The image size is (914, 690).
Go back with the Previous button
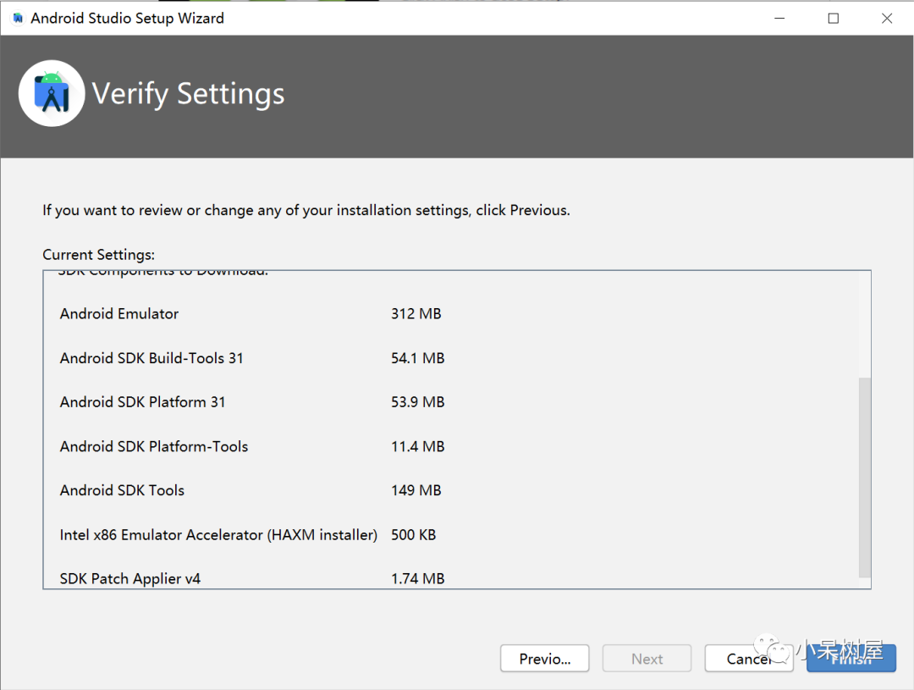coord(544,659)
